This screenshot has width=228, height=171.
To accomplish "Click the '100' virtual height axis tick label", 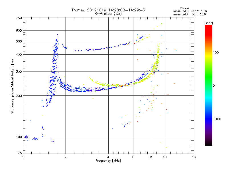I will (x=19, y=137).
